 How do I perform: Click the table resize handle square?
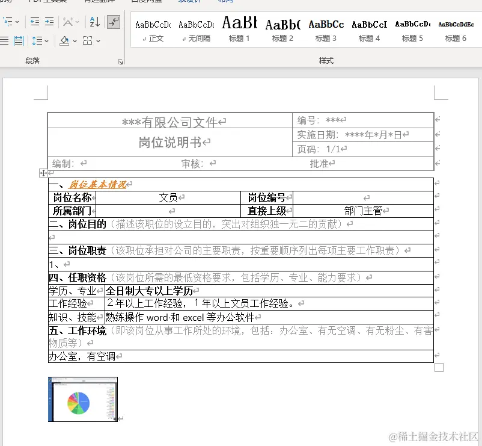point(439,368)
